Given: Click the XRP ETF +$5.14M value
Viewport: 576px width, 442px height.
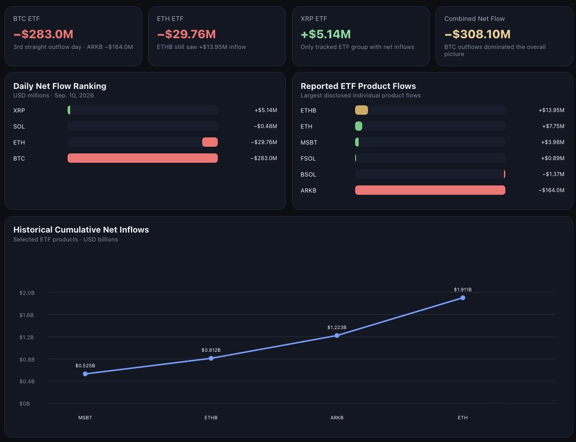Looking at the screenshot, I should point(325,34).
